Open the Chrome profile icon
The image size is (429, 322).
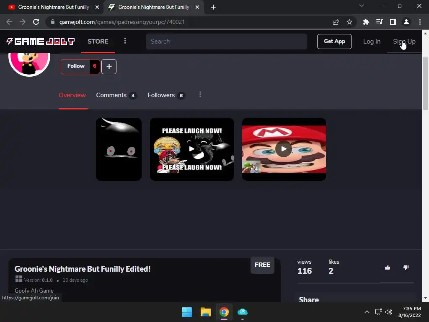click(406, 22)
